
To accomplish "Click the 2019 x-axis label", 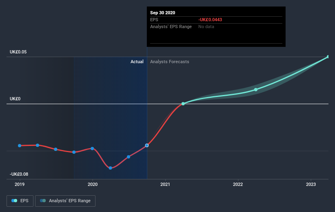I will pyautogui.click(x=20, y=184).
